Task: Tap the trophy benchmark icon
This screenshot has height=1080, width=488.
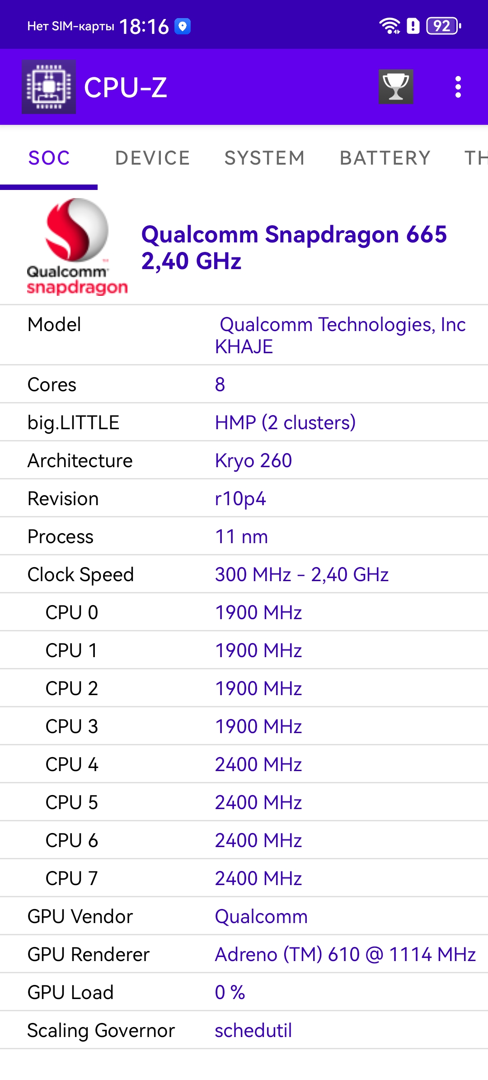Action: click(x=396, y=87)
